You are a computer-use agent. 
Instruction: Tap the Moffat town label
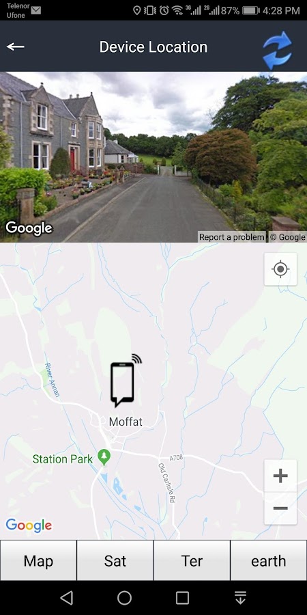(126, 422)
